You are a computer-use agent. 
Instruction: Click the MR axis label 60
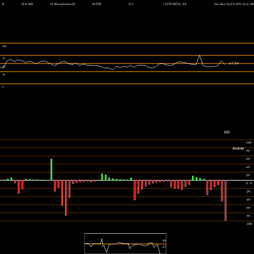point(248,159)
